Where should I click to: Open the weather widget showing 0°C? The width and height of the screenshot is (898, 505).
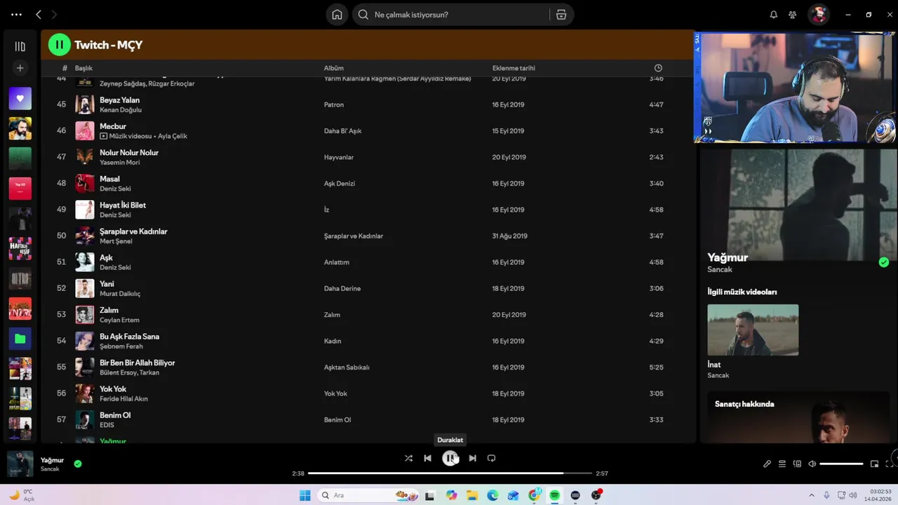click(21, 495)
